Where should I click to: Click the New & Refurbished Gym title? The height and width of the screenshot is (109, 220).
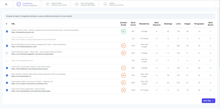(x=39, y=45)
